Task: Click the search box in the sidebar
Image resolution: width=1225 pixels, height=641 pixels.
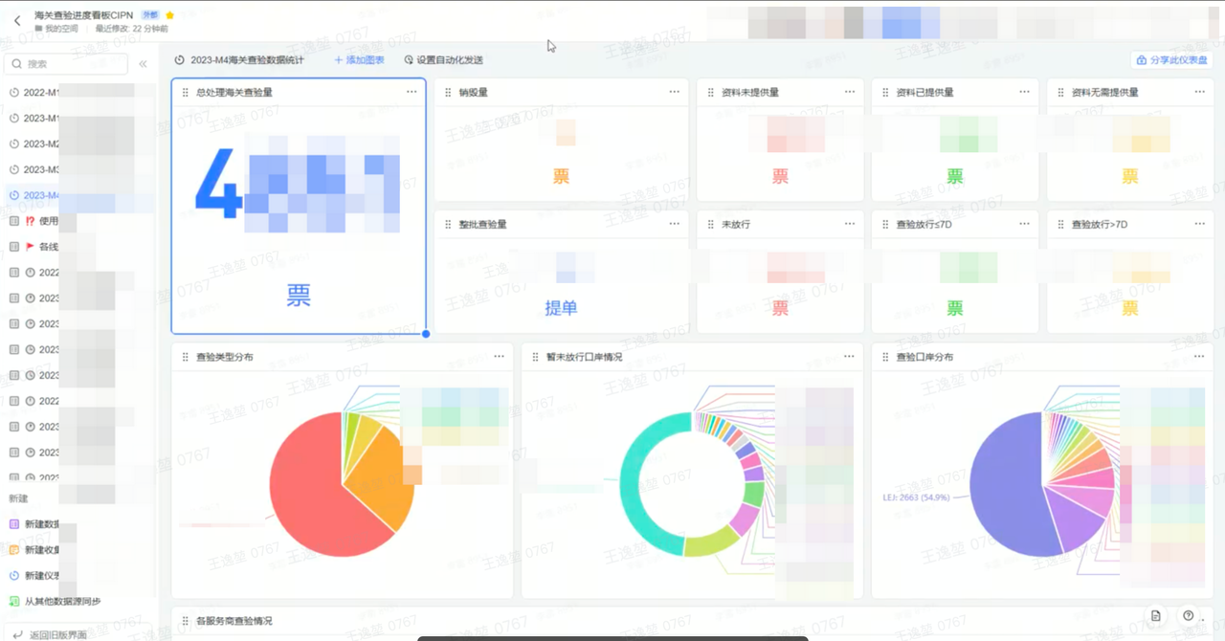Action: (67, 64)
